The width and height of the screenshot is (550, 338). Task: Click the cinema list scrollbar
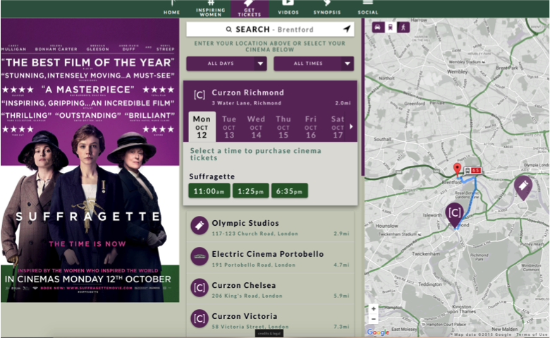point(362,98)
